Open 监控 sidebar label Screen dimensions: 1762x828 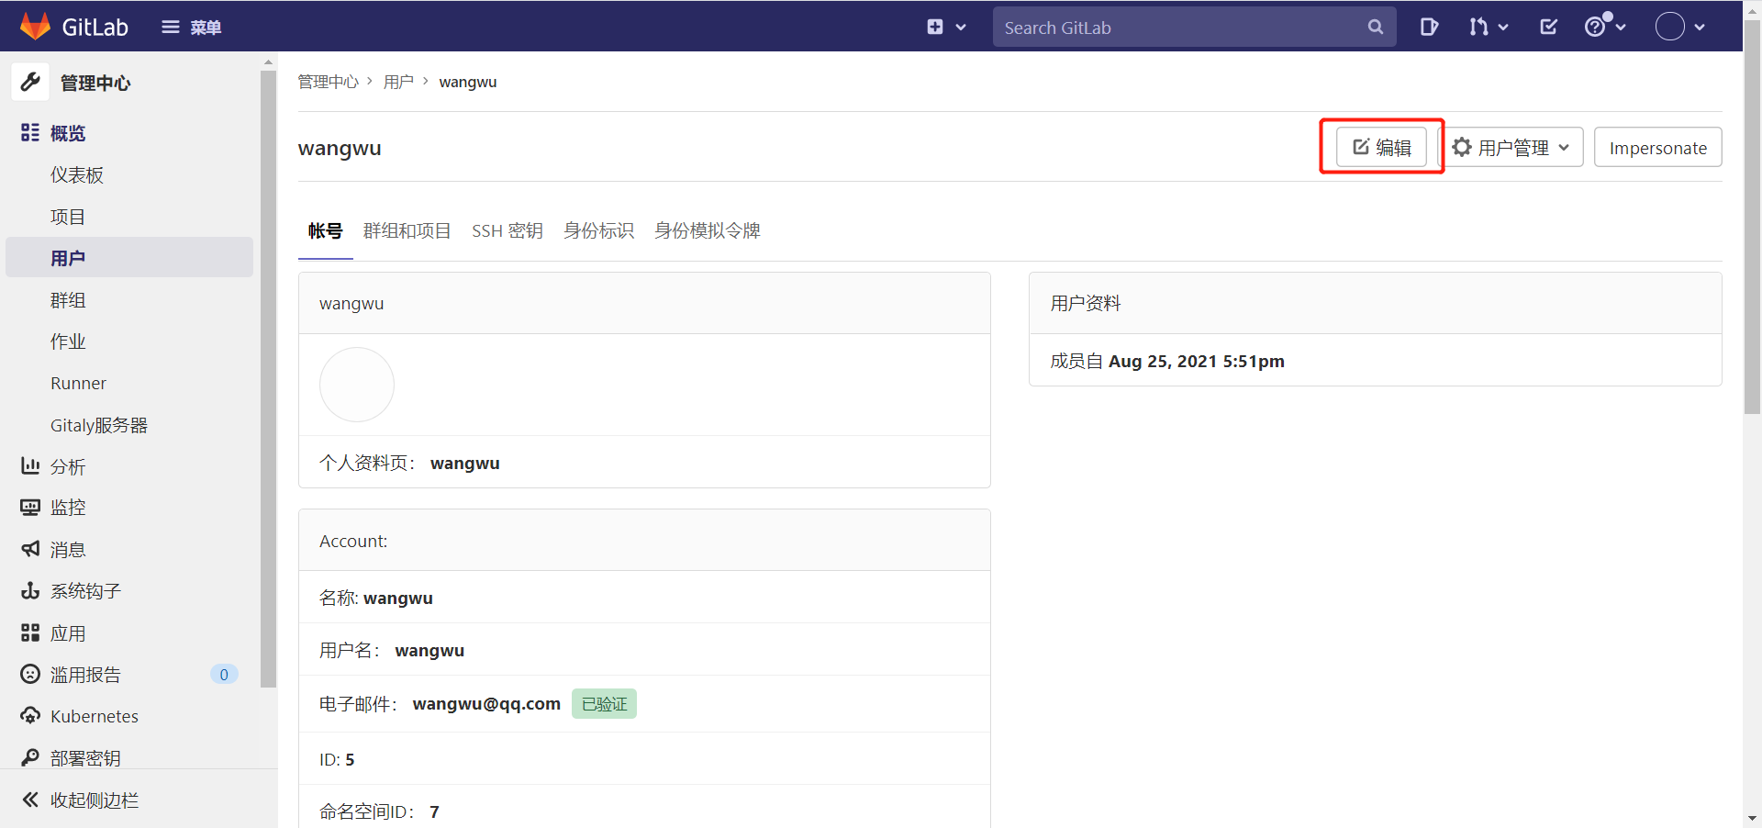click(68, 508)
